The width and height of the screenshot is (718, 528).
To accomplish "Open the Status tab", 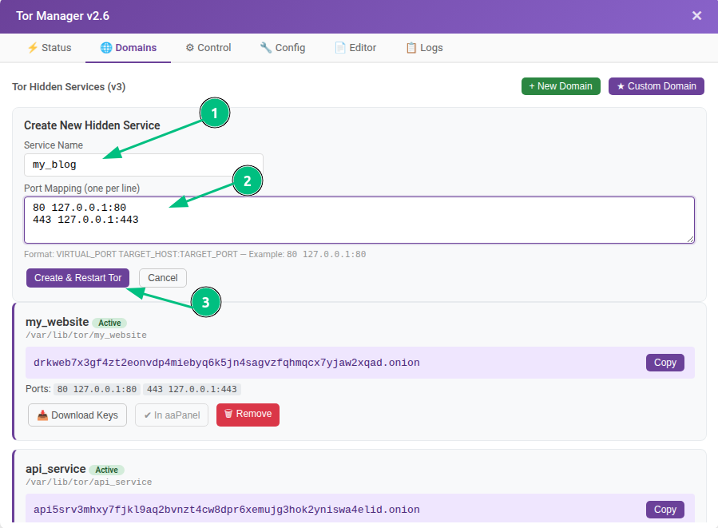I will coord(50,48).
